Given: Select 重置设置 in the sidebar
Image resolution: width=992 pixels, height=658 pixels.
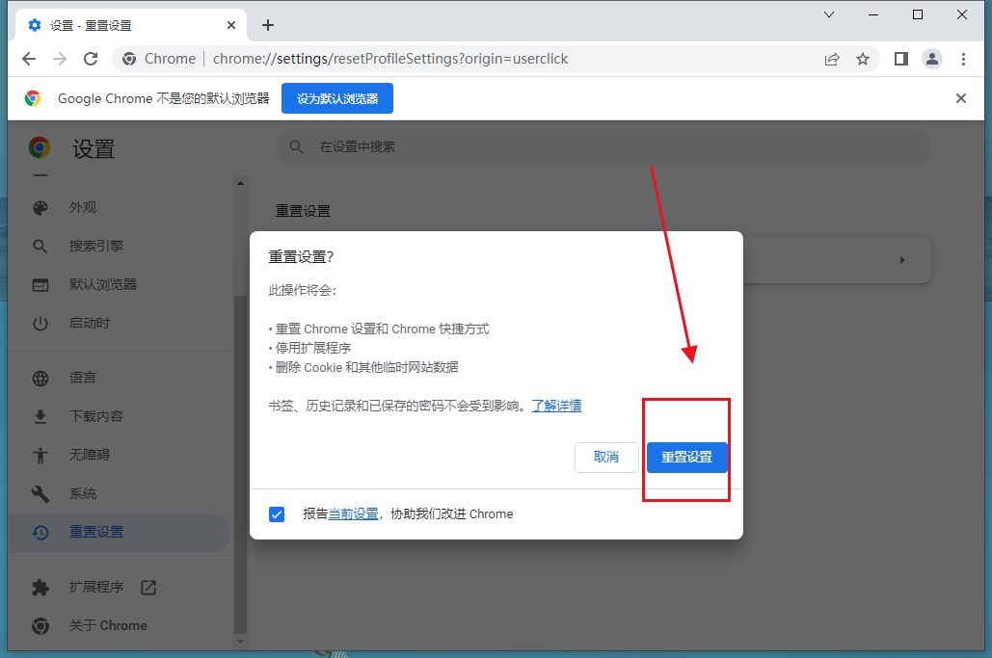Looking at the screenshot, I should (x=119, y=532).
